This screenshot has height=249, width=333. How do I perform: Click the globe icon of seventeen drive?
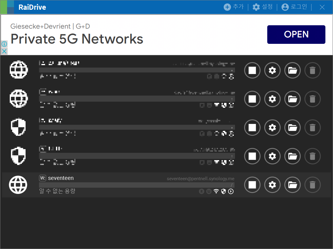[18, 185]
